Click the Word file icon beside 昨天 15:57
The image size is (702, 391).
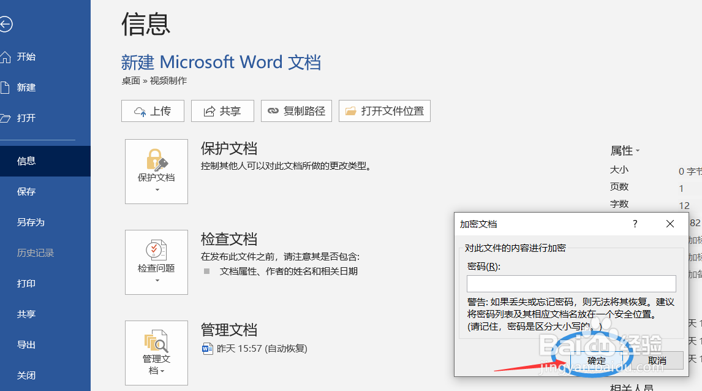[207, 349]
